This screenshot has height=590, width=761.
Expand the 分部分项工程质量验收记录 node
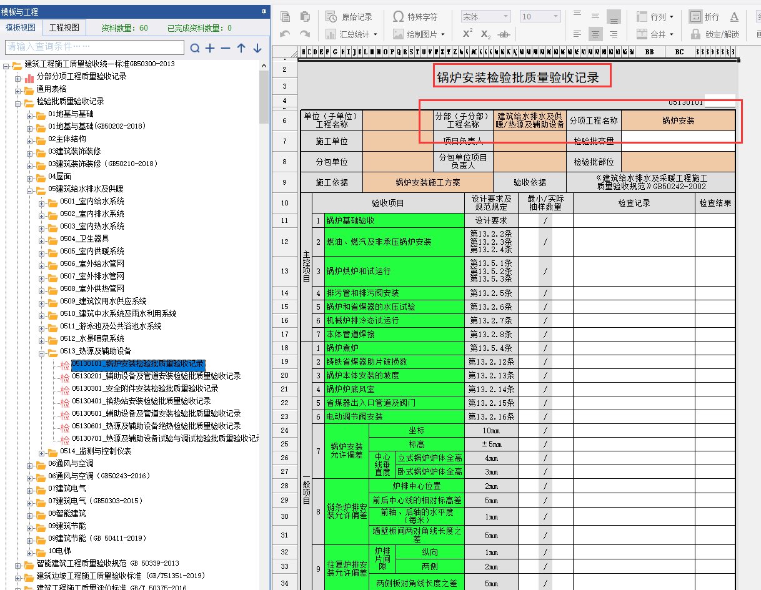tap(17, 78)
